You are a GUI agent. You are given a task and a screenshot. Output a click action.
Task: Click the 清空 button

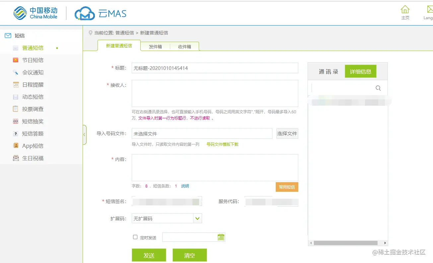pyautogui.click(x=189, y=255)
